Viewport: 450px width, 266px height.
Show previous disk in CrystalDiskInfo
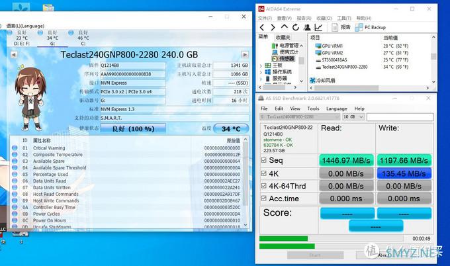point(13,54)
